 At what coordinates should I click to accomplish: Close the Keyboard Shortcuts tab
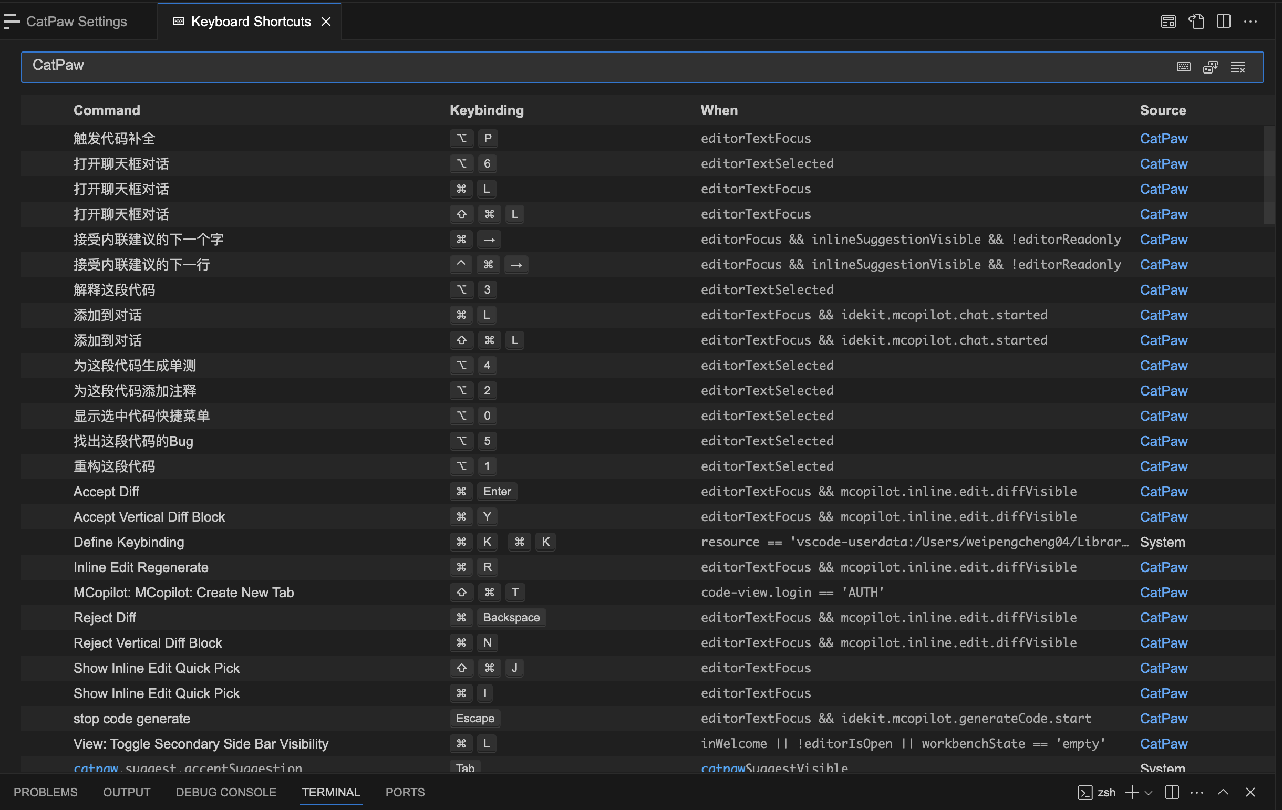click(x=326, y=22)
